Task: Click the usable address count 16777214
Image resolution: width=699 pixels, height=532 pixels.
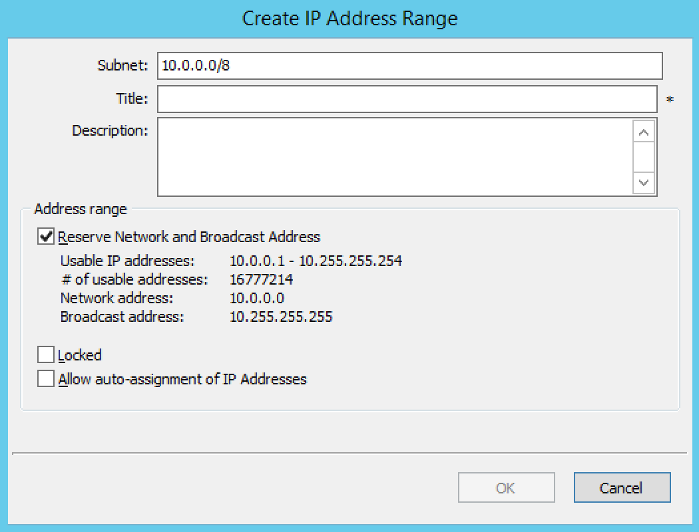Action: coord(261,279)
